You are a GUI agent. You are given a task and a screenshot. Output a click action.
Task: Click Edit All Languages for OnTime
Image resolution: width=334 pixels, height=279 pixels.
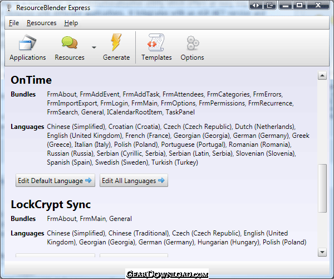pos(134,181)
